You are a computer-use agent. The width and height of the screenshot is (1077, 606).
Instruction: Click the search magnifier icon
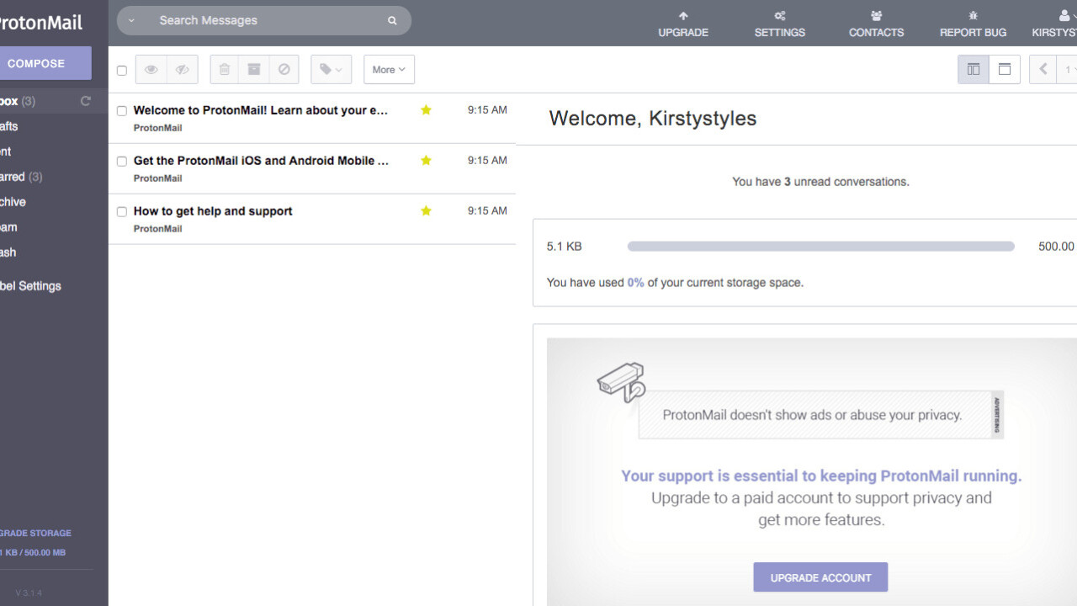392,21
